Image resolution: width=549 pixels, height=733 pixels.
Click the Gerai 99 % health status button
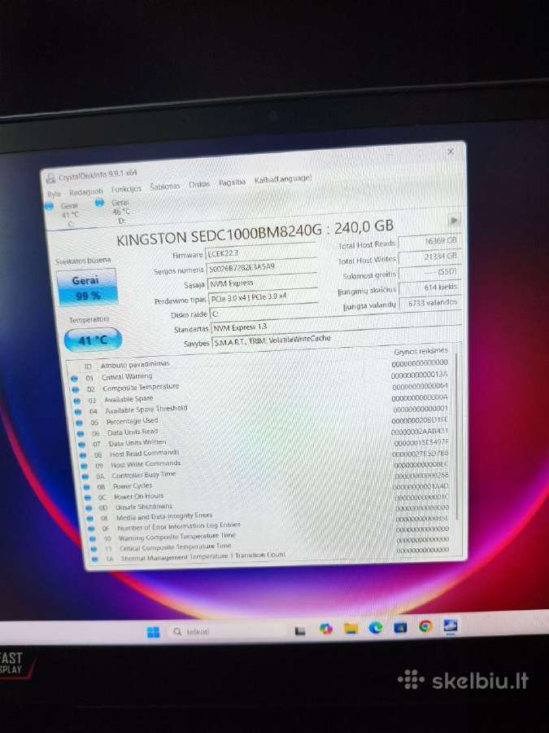click(86, 287)
